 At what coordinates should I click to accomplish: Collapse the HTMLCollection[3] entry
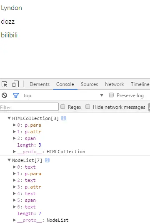click(x=9, y=118)
